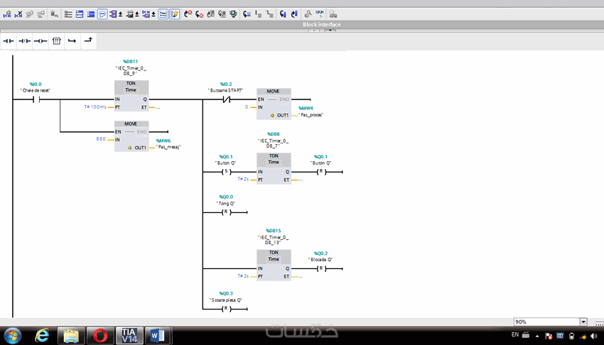The height and width of the screenshot is (345, 604).
Task: Open the tag information dropdown arrow
Action: pos(136,15)
